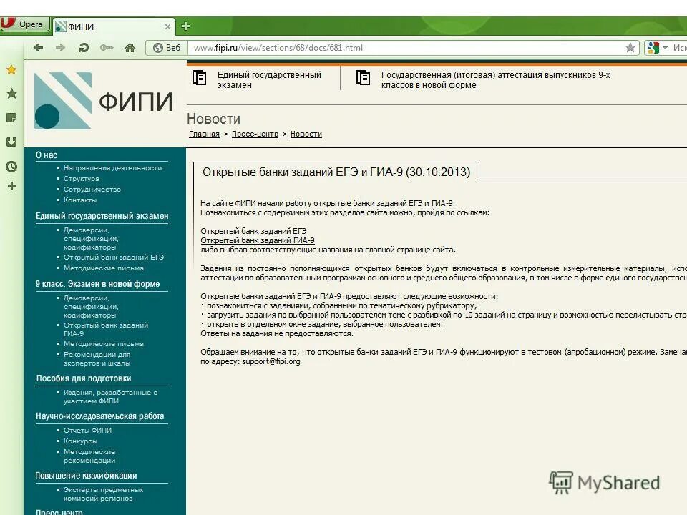
Task: Open Демоверсии under 9 класс section
Action: point(91,307)
